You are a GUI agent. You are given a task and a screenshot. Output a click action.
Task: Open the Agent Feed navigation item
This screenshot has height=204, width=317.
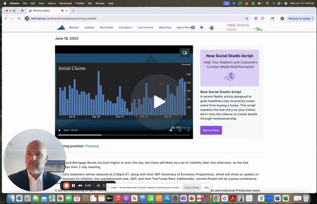(x=185, y=27)
